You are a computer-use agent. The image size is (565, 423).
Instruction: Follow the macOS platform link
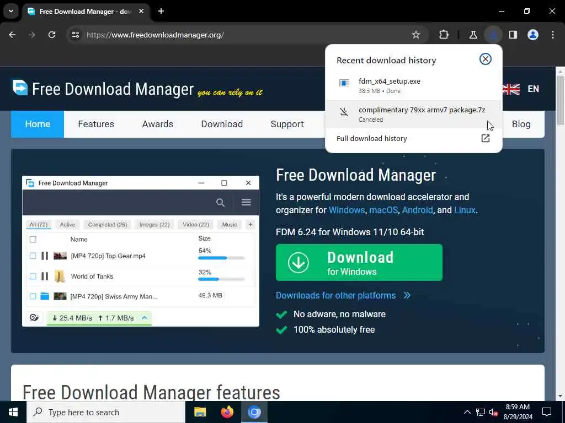pos(383,210)
